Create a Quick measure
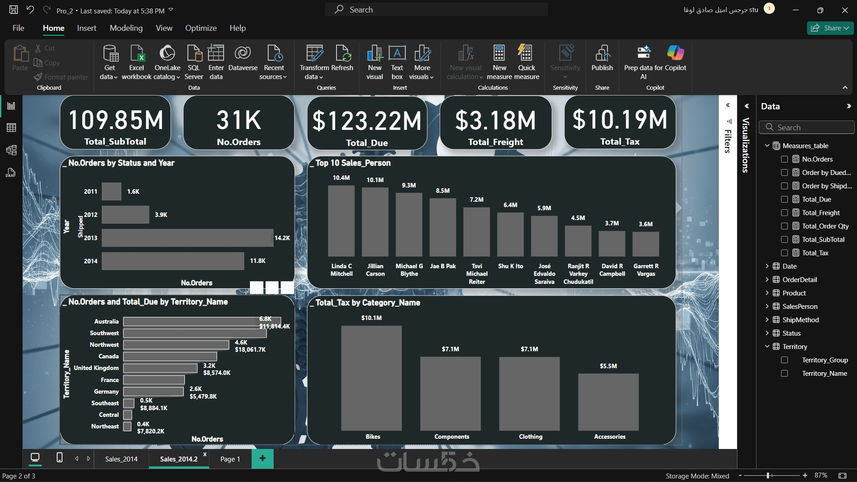The width and height of the screenshot is (857, 482). [526, 54]
